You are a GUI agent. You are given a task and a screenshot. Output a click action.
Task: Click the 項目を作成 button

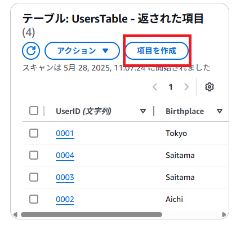click(157, 51)
